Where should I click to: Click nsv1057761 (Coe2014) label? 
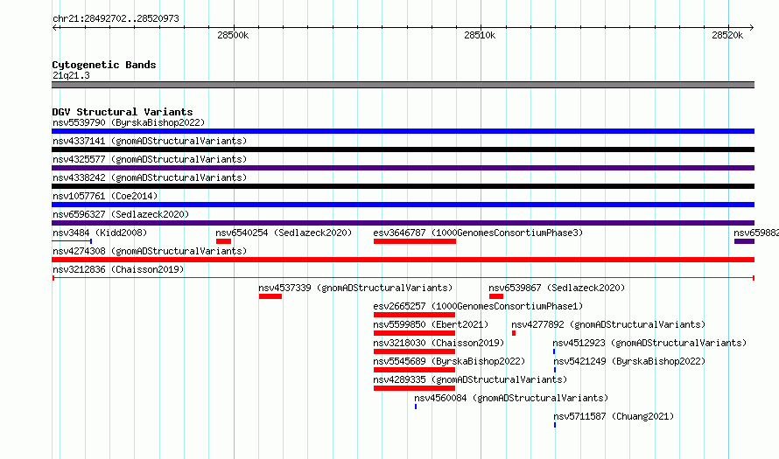click(x=105, y=196)
